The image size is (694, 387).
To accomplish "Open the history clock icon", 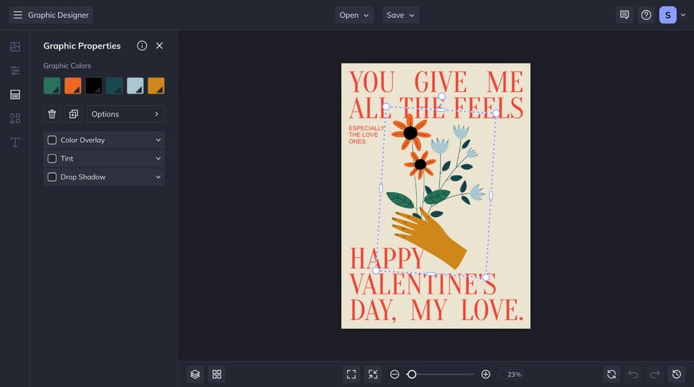I will (676, 374).
